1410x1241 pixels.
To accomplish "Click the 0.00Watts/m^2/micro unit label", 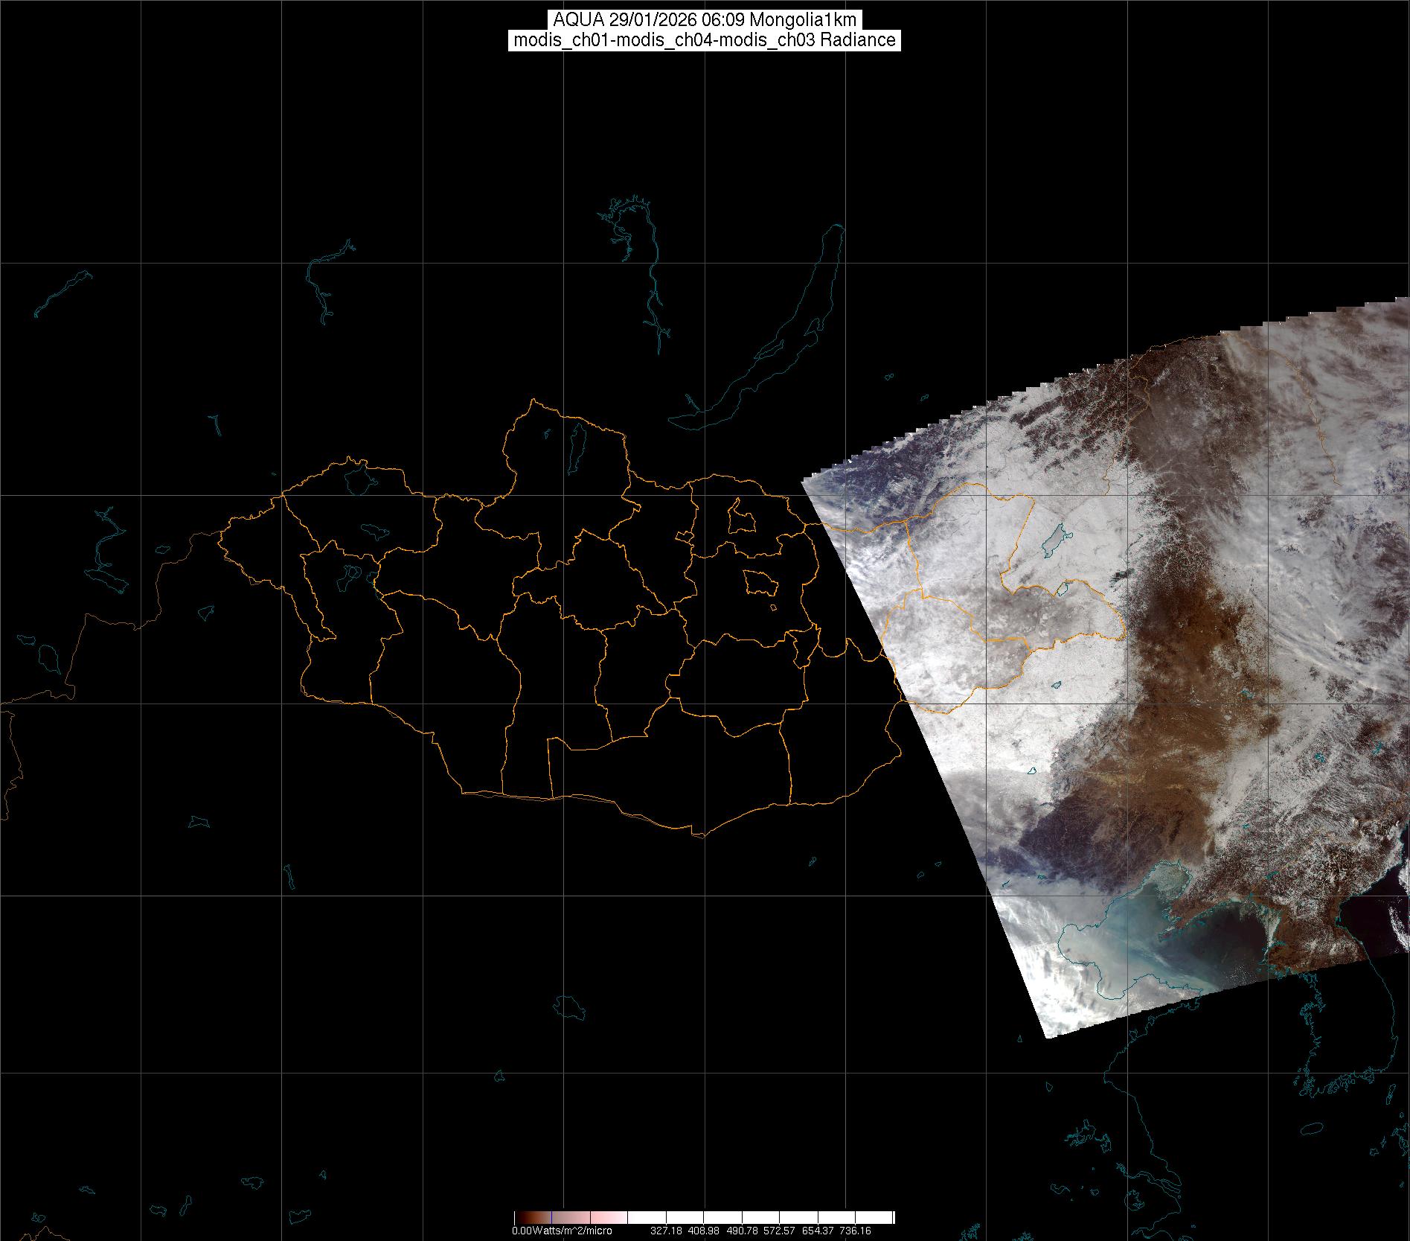I will 562,1231.
